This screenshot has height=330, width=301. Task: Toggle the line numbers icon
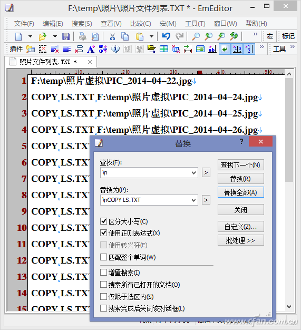point(249,49)
